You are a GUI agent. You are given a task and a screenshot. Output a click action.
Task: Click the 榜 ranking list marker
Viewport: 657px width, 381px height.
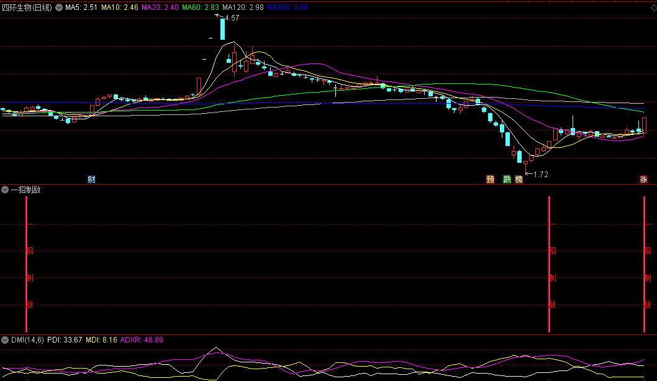click(519, 180)
